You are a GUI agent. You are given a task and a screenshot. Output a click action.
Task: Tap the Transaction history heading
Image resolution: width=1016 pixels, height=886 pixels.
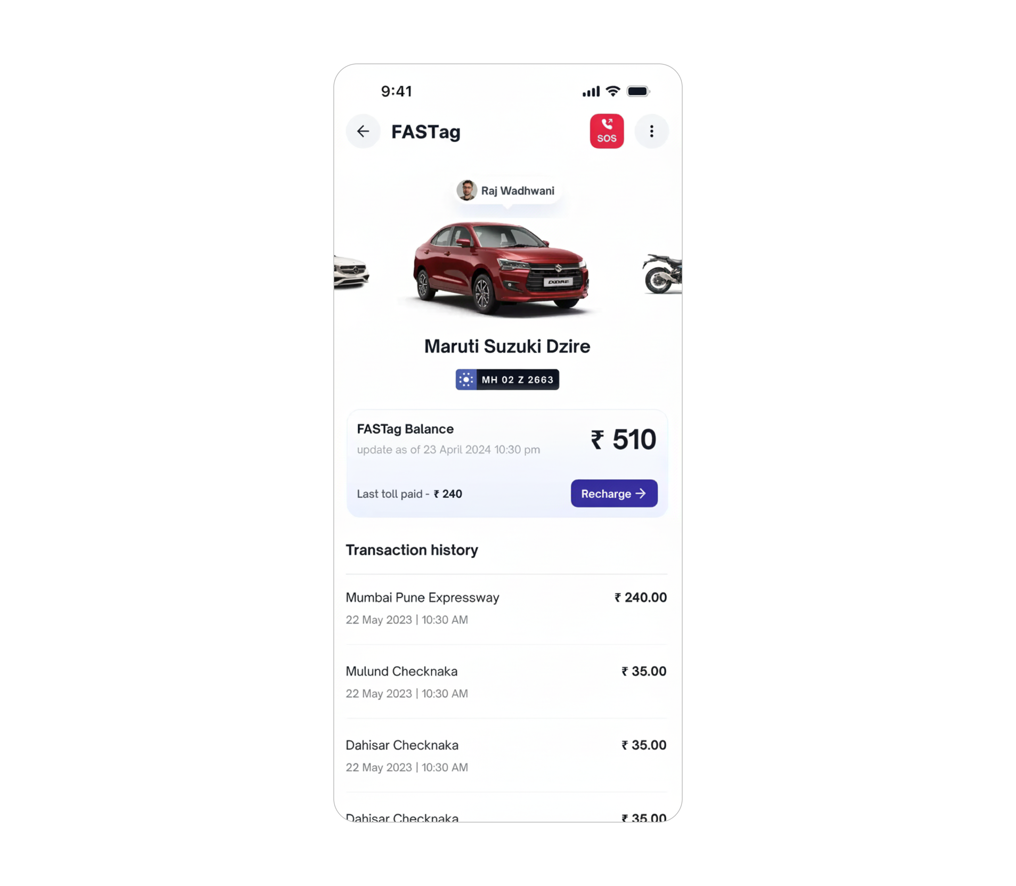click(x=412, y=550)
